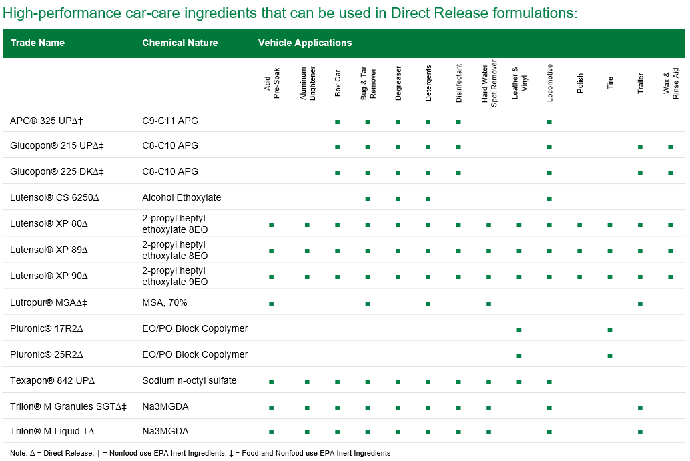Screen dimensions: 690x461
Task: Click the footnote about Direct Release symbols
Action: [x=200, y=453]
